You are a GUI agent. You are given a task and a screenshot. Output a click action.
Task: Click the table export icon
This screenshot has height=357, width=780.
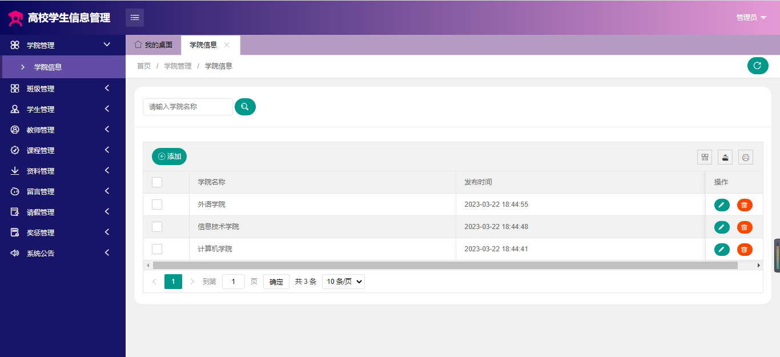click(x=725, y=157)
